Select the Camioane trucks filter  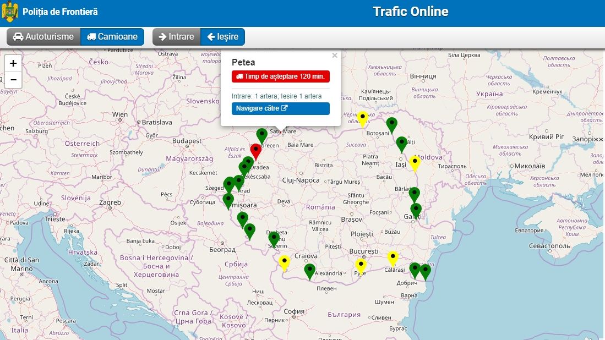point(112,37)
